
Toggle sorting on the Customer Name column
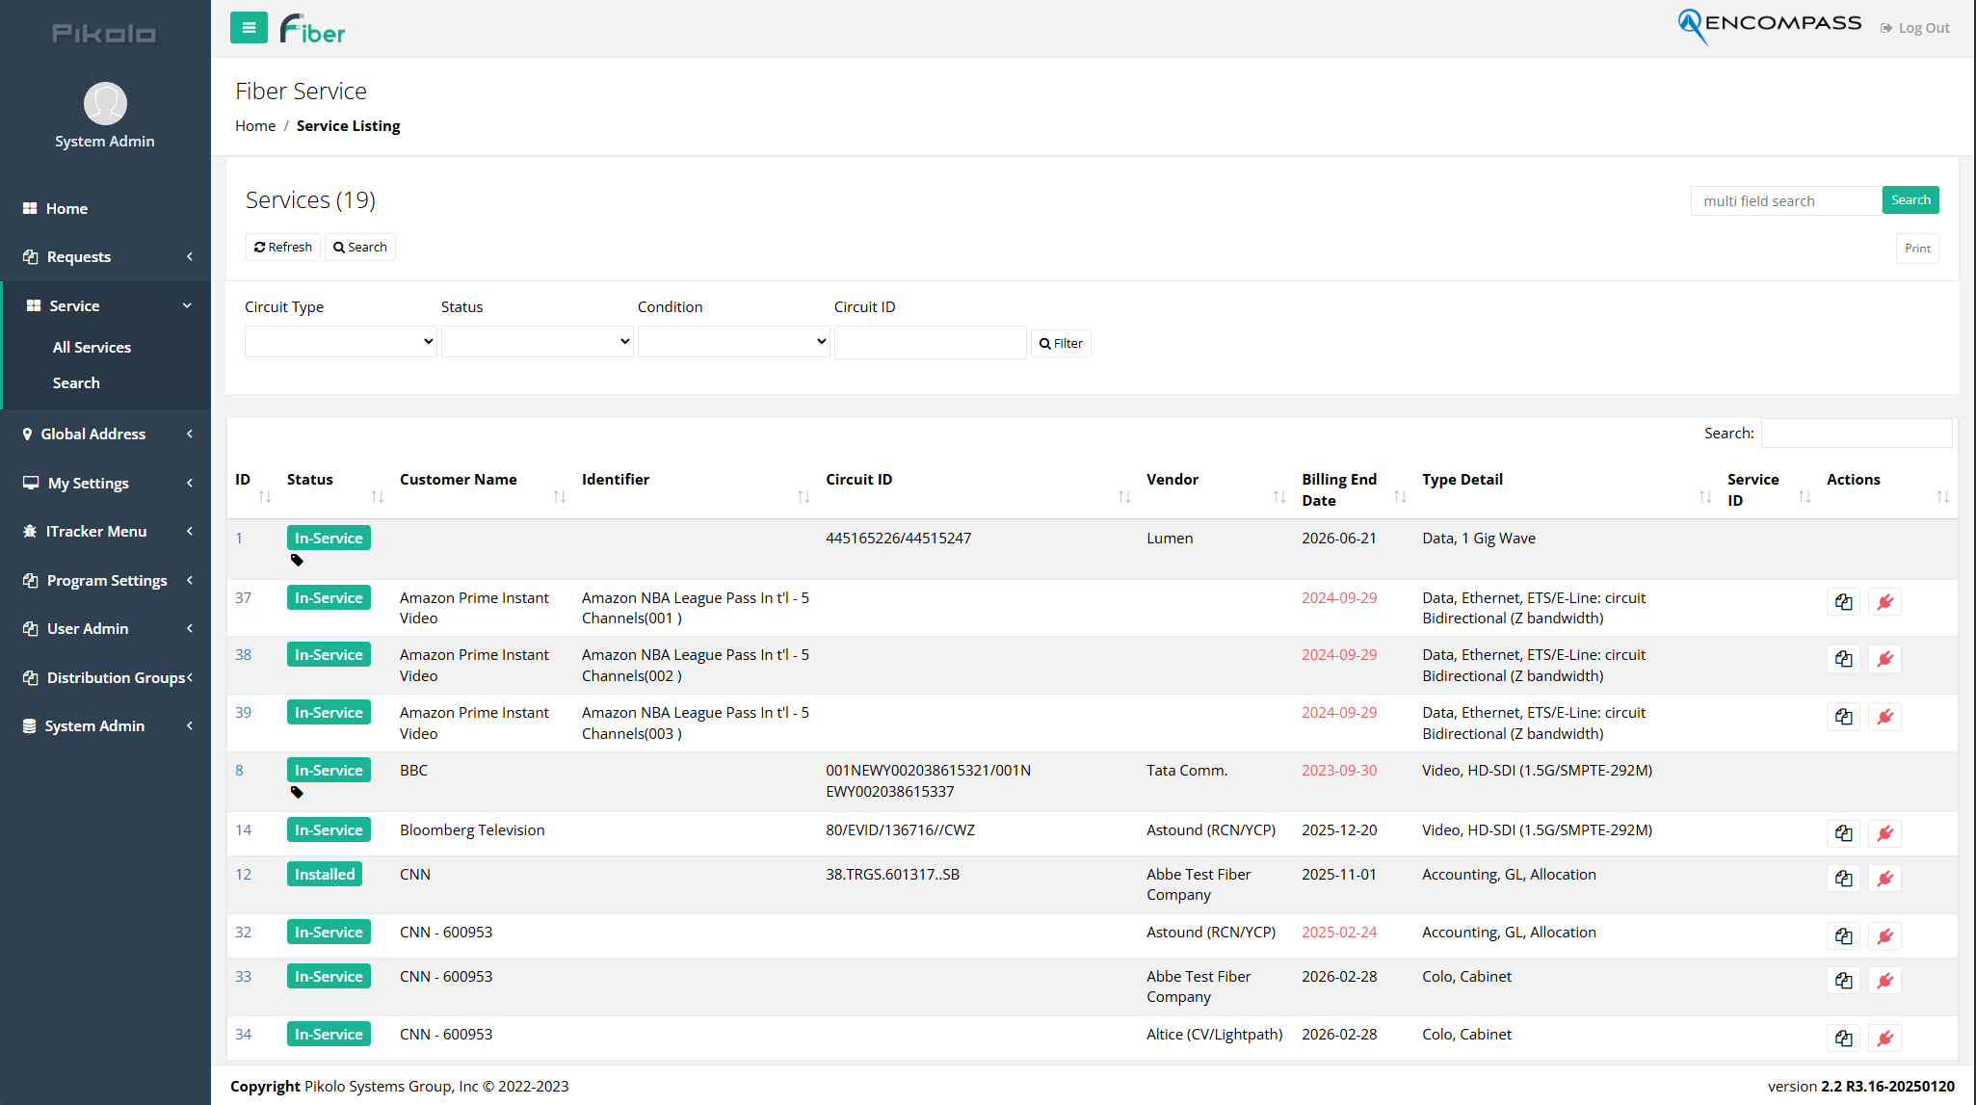559,495
